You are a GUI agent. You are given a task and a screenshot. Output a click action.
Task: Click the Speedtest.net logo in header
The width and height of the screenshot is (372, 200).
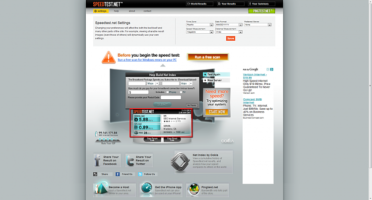tap(108, 4)
